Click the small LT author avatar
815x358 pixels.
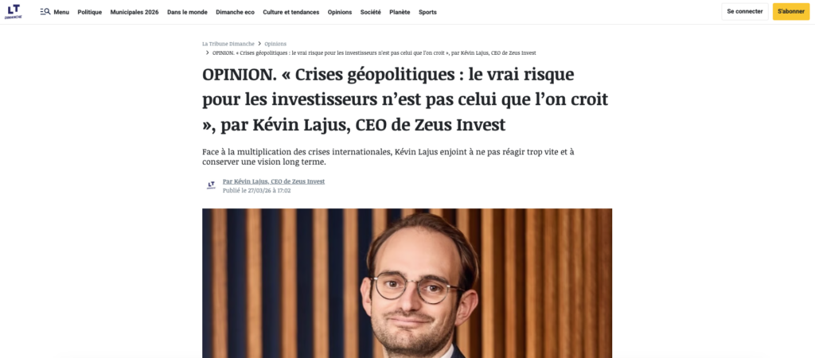(x=211, y=185)
